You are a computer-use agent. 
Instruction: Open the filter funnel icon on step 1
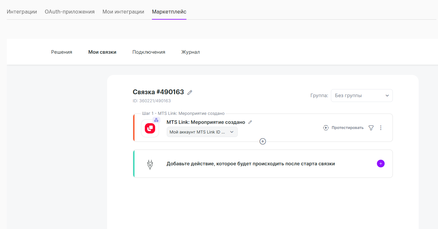[371, 128]
